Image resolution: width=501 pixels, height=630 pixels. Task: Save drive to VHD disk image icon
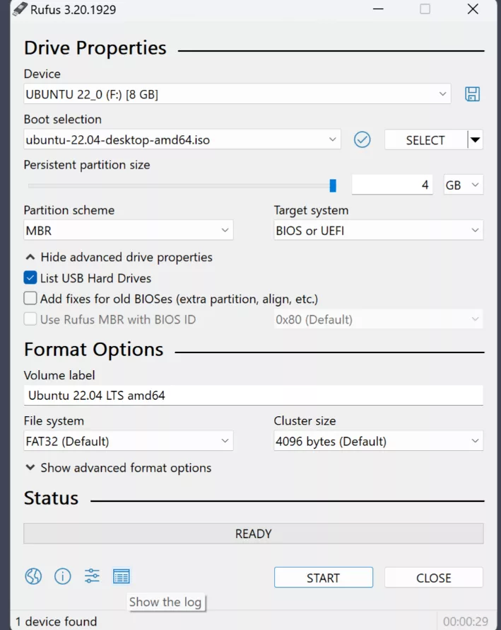[x=472, y=93]
